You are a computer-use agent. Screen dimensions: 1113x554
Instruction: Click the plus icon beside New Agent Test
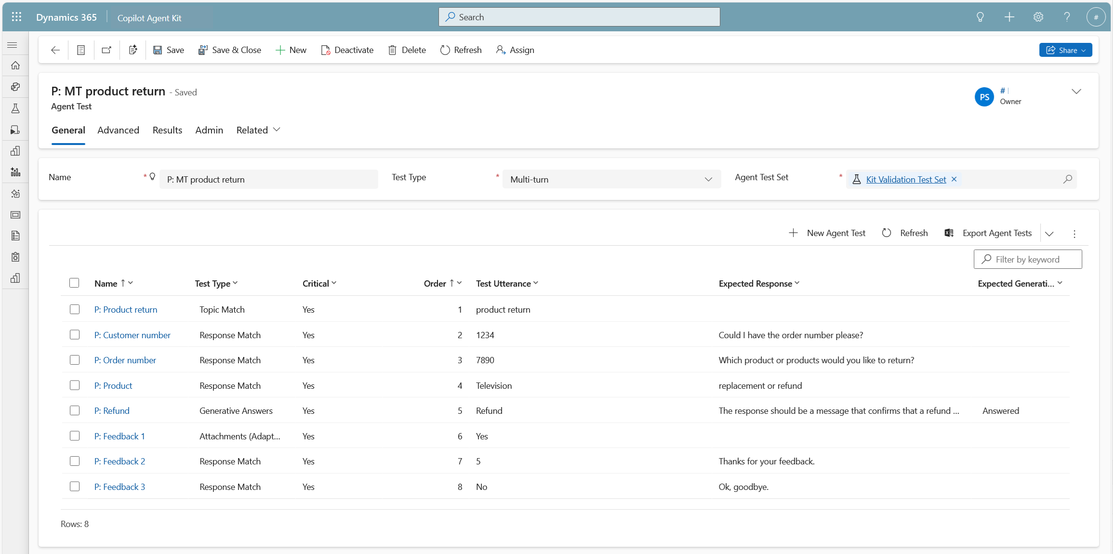793,233
